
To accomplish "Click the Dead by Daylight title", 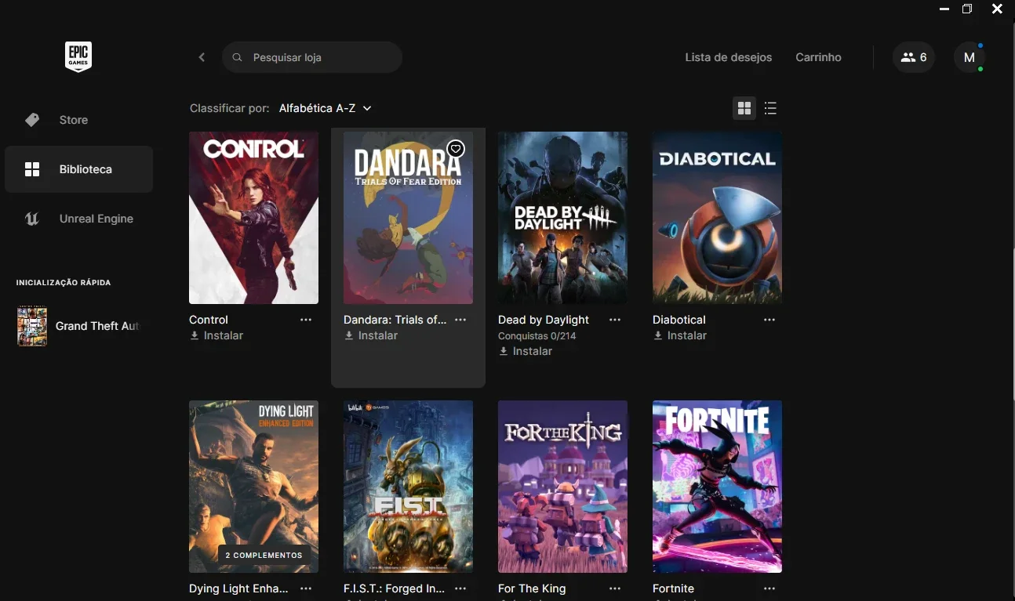I will click(x=544, y=320).
